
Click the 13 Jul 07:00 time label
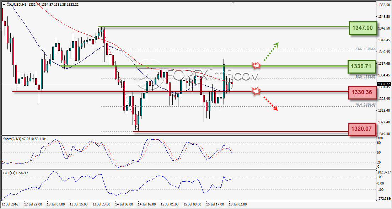pos(56,204)
